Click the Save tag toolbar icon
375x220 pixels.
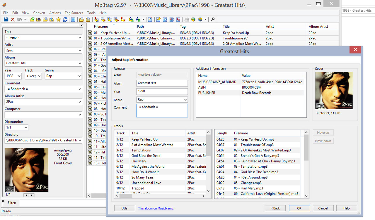coord(6,20)
